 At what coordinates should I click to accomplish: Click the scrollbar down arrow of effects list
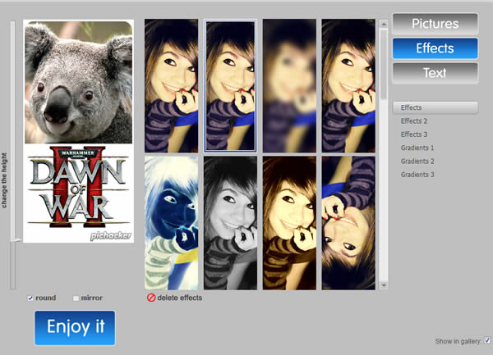pyautogui.click(x=384, y=285)
